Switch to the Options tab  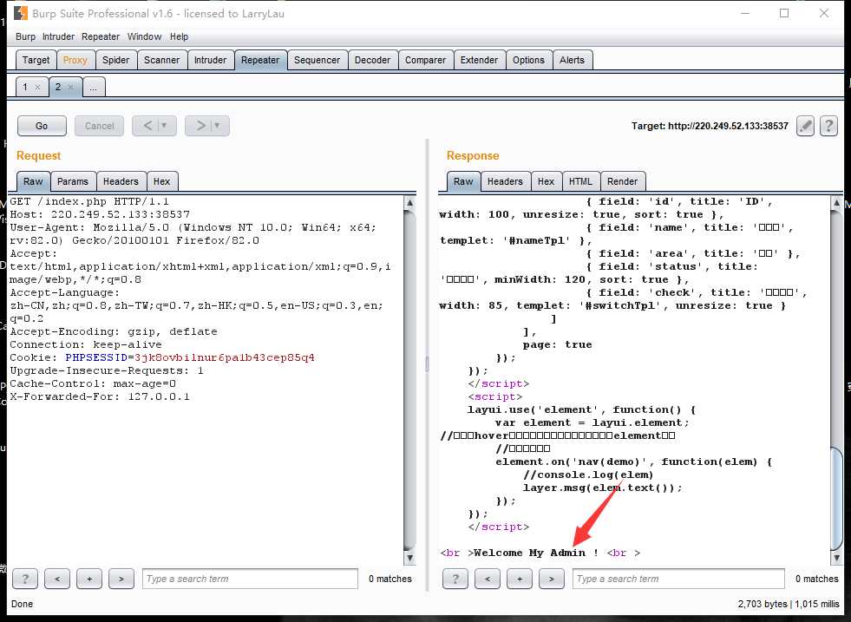pos(528,60)
